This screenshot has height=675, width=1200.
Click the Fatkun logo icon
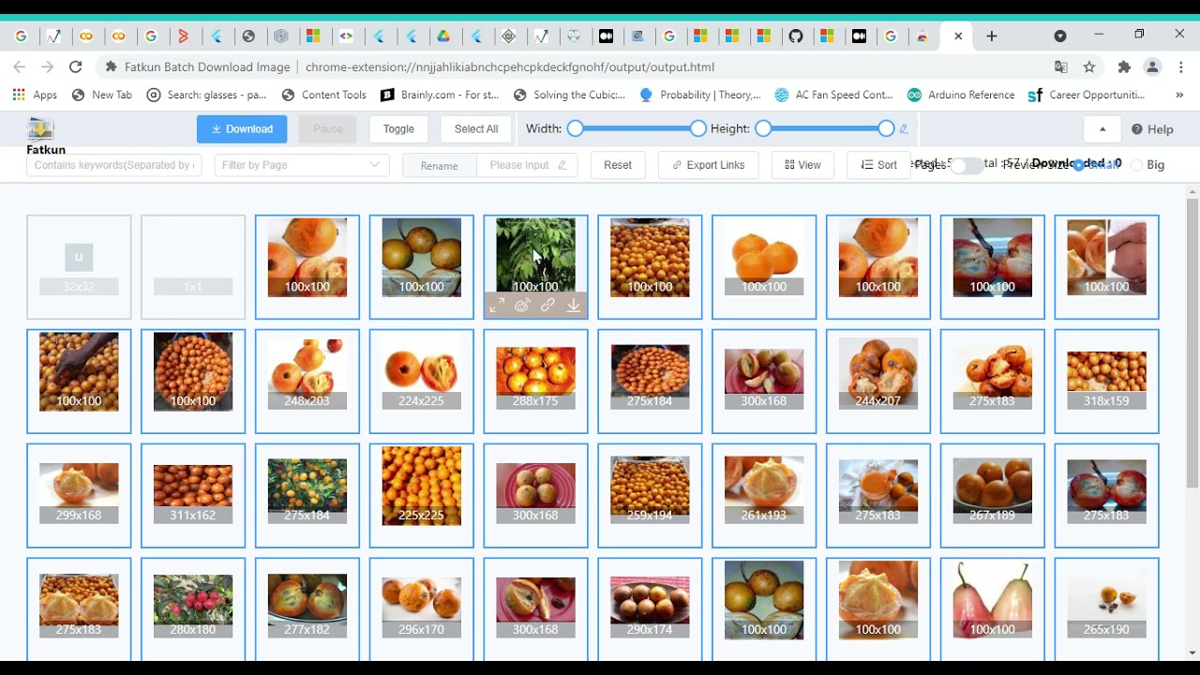40,129
